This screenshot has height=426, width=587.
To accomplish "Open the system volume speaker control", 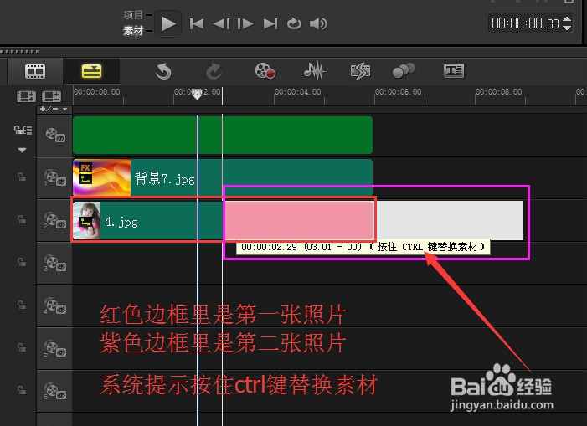I will click(318, 24).
